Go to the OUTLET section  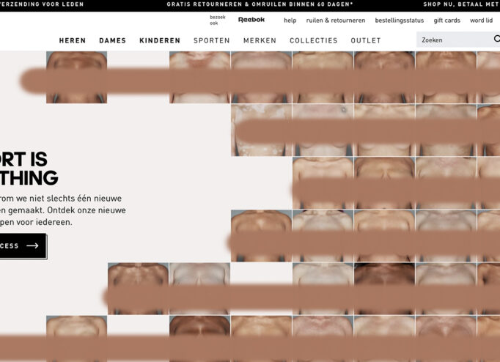(x=366, y=41)
